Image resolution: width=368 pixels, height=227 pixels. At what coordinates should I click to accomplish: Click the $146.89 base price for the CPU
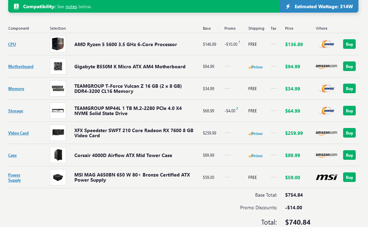click(x=210, y=44)
